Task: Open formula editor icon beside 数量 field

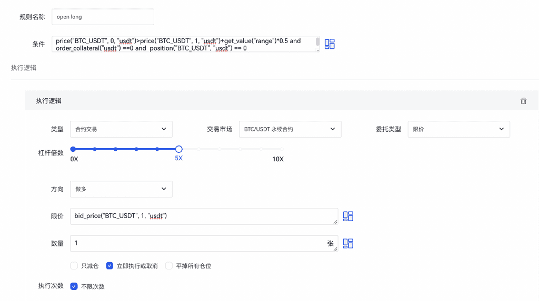Action: tap(348, 243)
